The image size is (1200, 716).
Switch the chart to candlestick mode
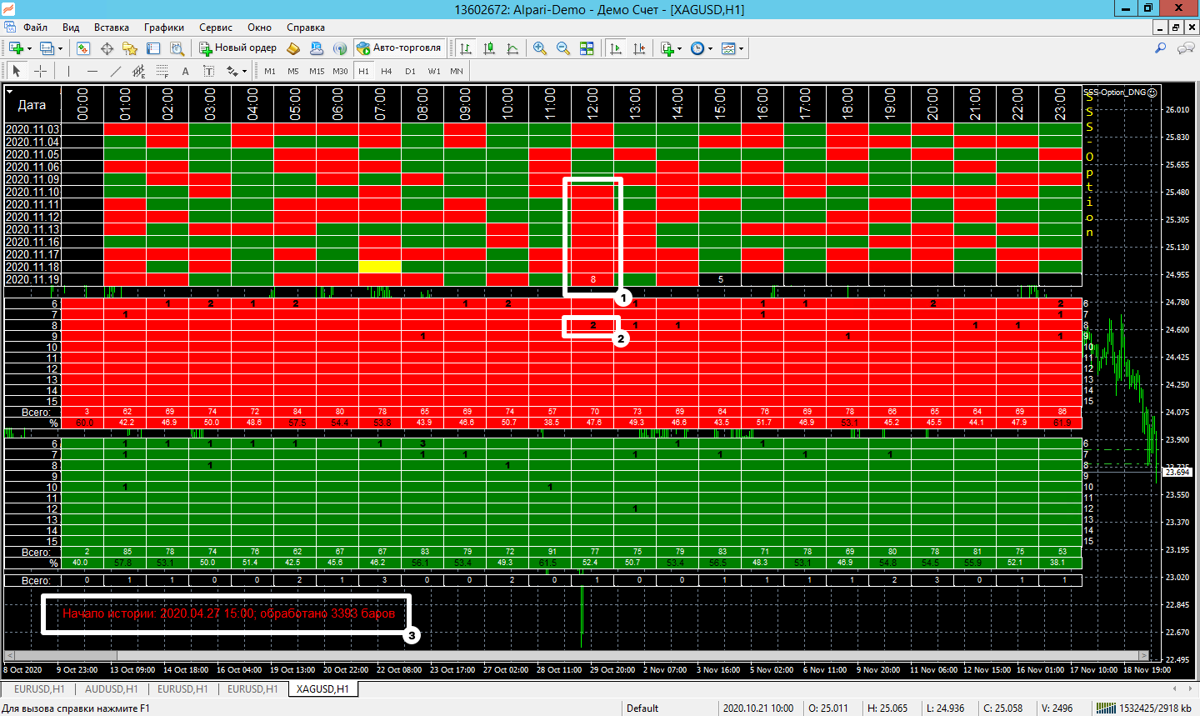coord(489,48)
